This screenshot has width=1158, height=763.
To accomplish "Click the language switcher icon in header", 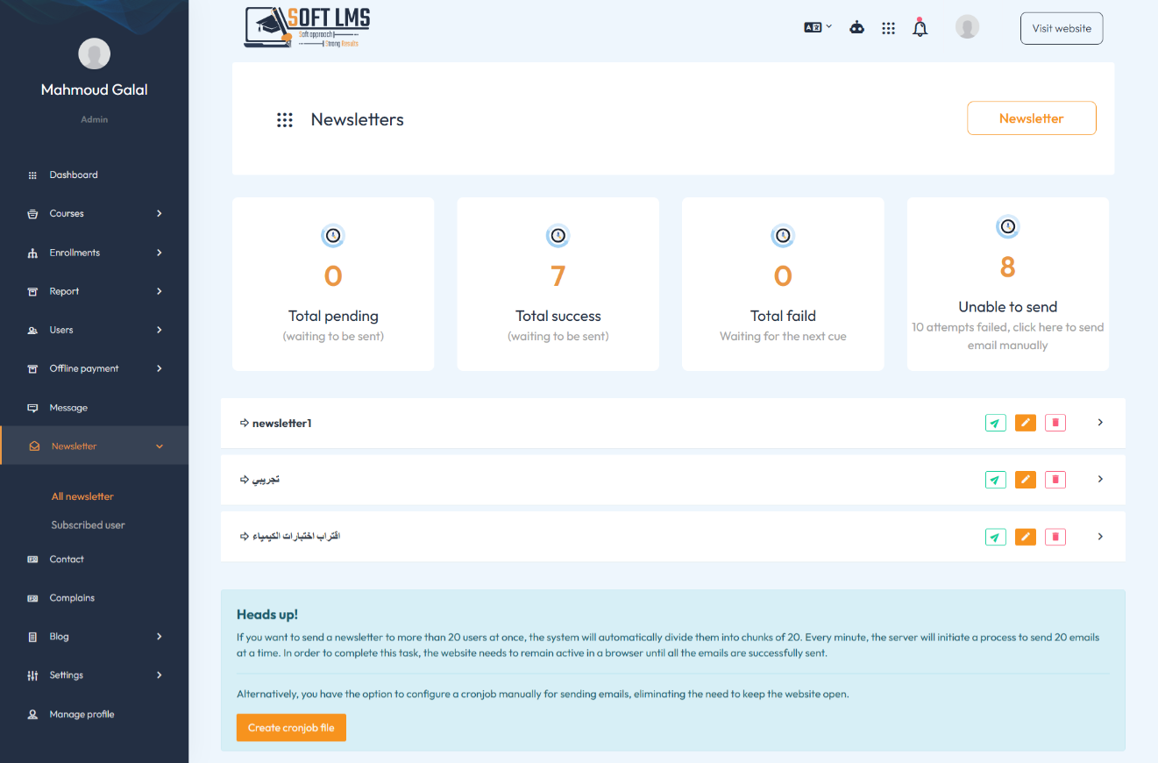I will [x=817, y=27].
